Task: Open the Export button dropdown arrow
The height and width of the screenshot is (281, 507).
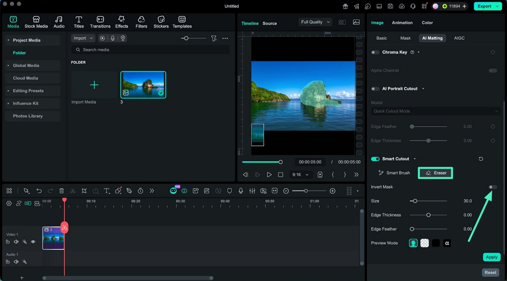Action: 497,6
